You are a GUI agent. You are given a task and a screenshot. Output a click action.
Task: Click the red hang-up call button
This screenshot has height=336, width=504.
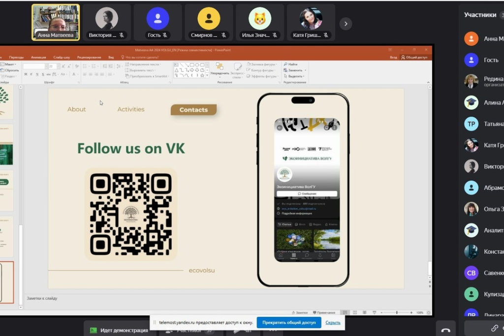(445, 329)
